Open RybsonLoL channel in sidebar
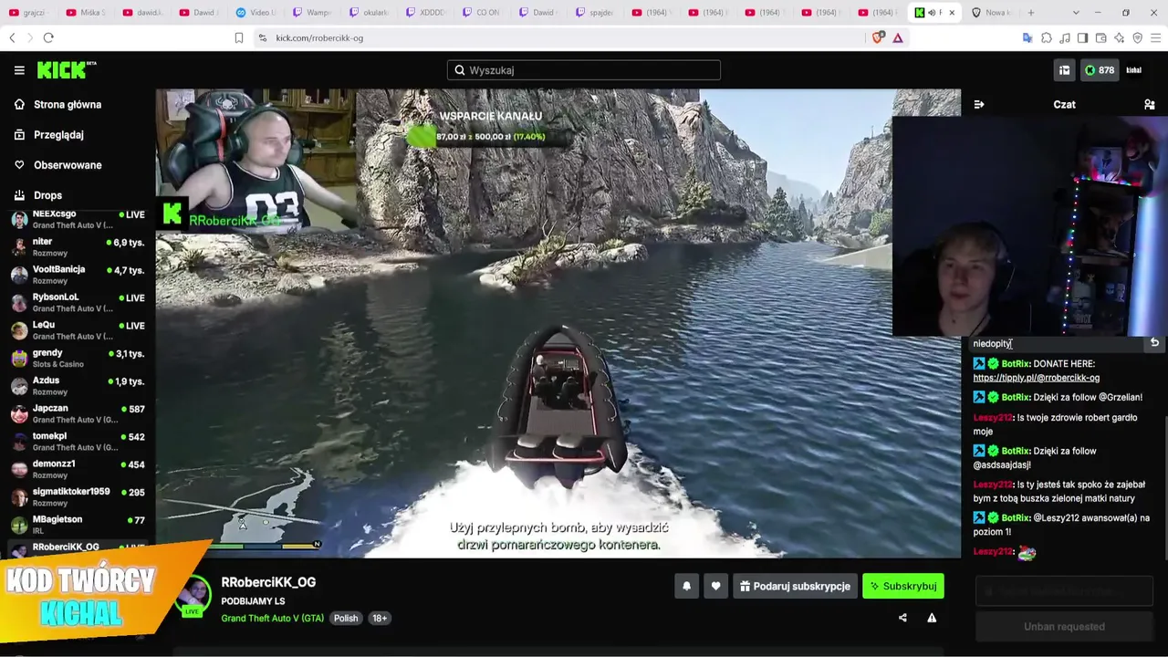The height and width of the screenshot is (657, 1168). 78,302
